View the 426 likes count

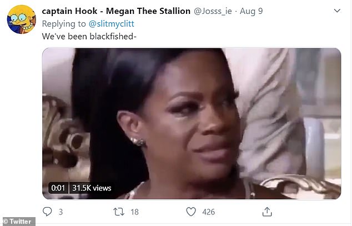coord(208,212)
